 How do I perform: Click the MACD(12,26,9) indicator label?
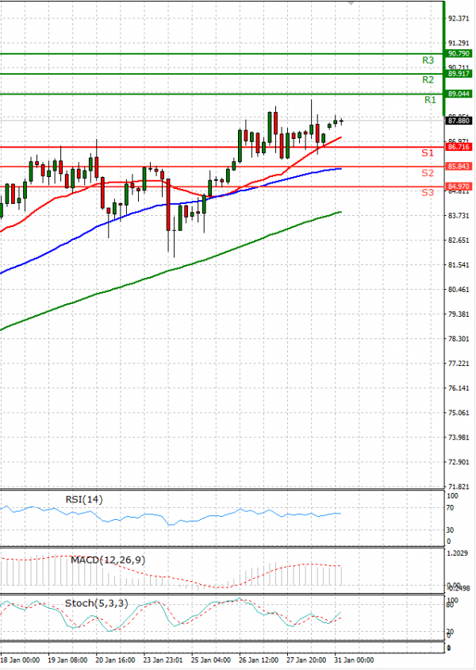coord(108,560)
